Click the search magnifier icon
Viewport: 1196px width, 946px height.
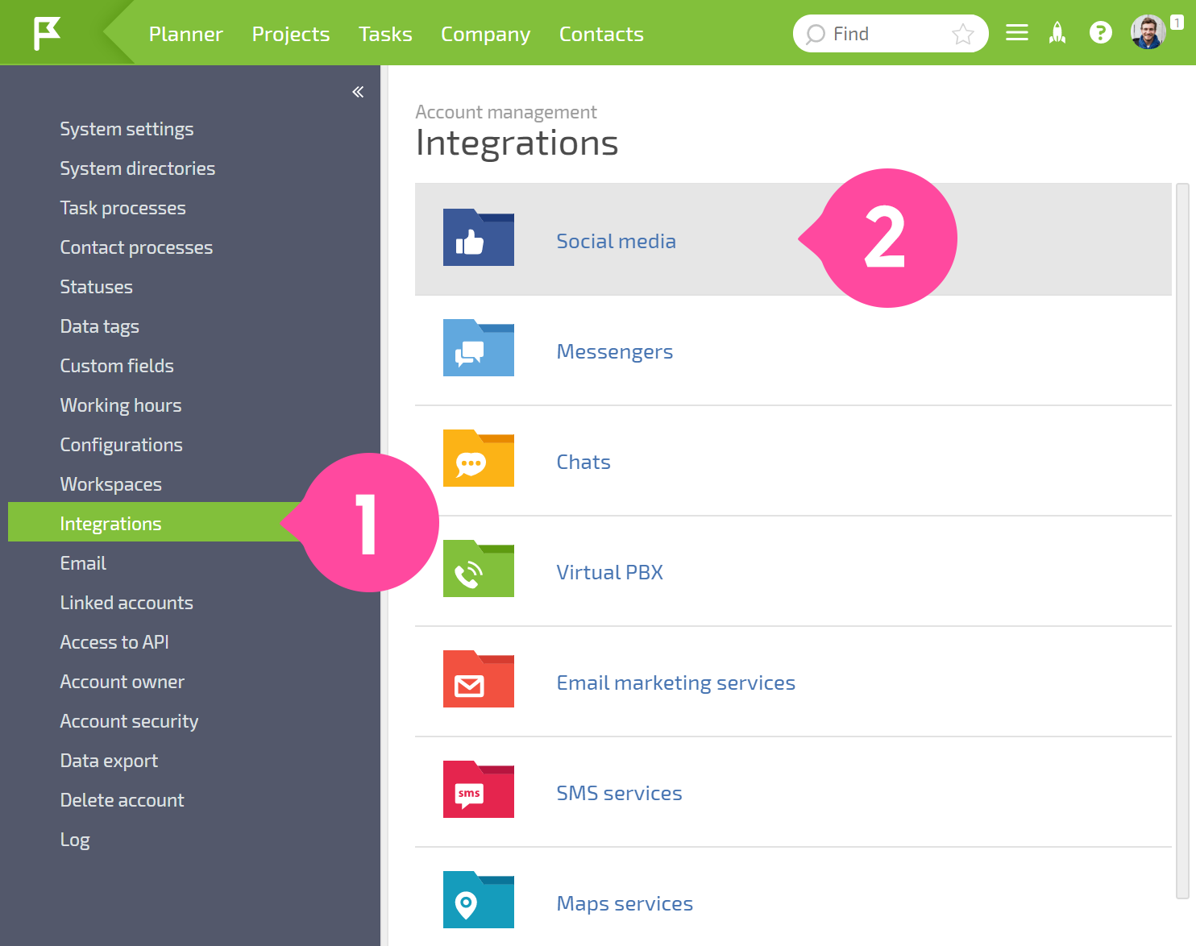point(816,34)
